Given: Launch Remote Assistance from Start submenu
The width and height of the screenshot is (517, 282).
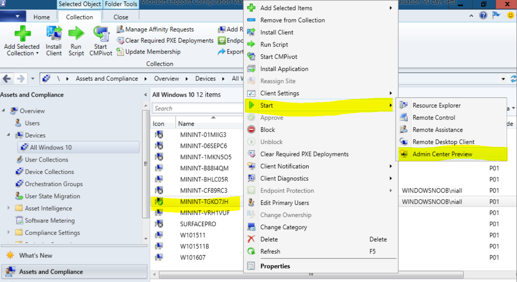Looking at the screenshot, I should [x=452, y=129].
